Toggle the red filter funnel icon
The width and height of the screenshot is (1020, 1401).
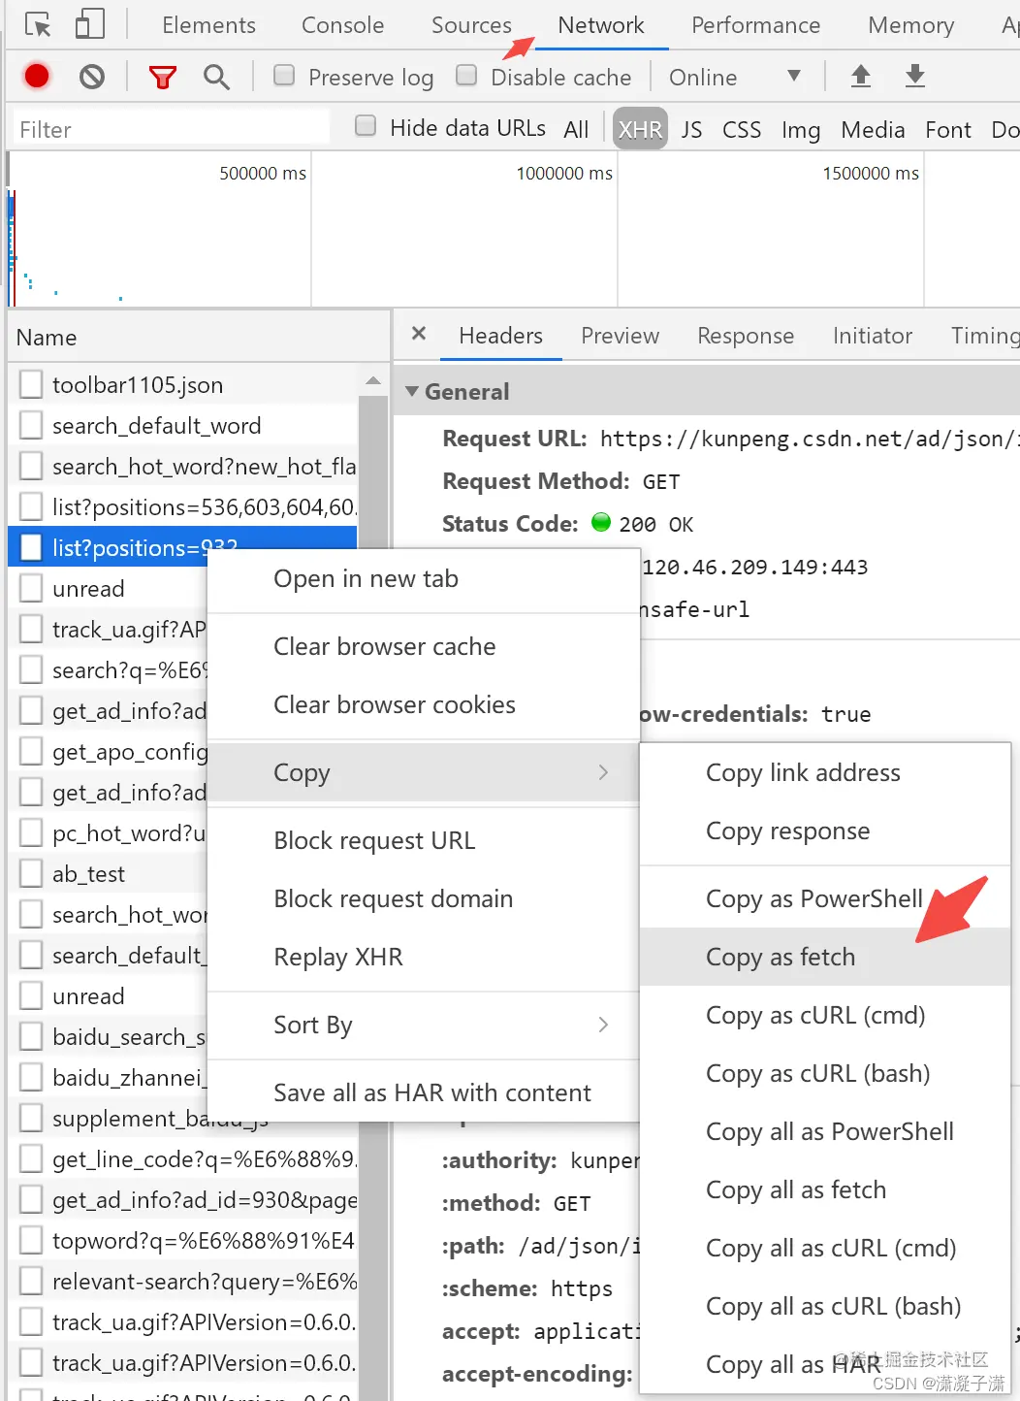pyautogui.click(x=163, y=77)
